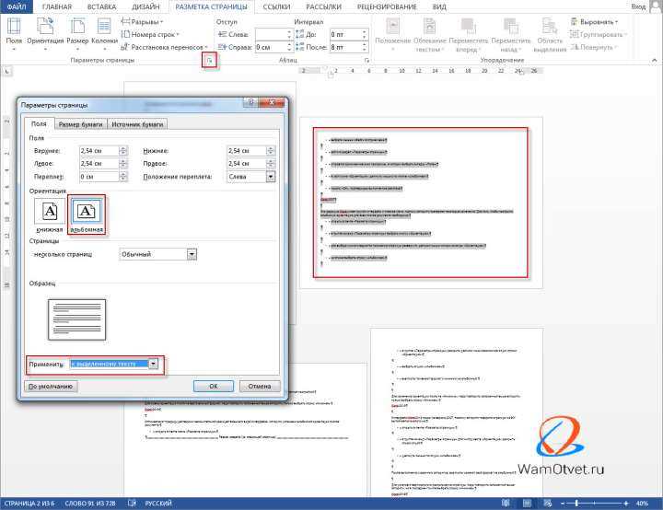Click the zoom out minus button
Image resolution: width=663 pixels, height=510 pixels.
563,504
